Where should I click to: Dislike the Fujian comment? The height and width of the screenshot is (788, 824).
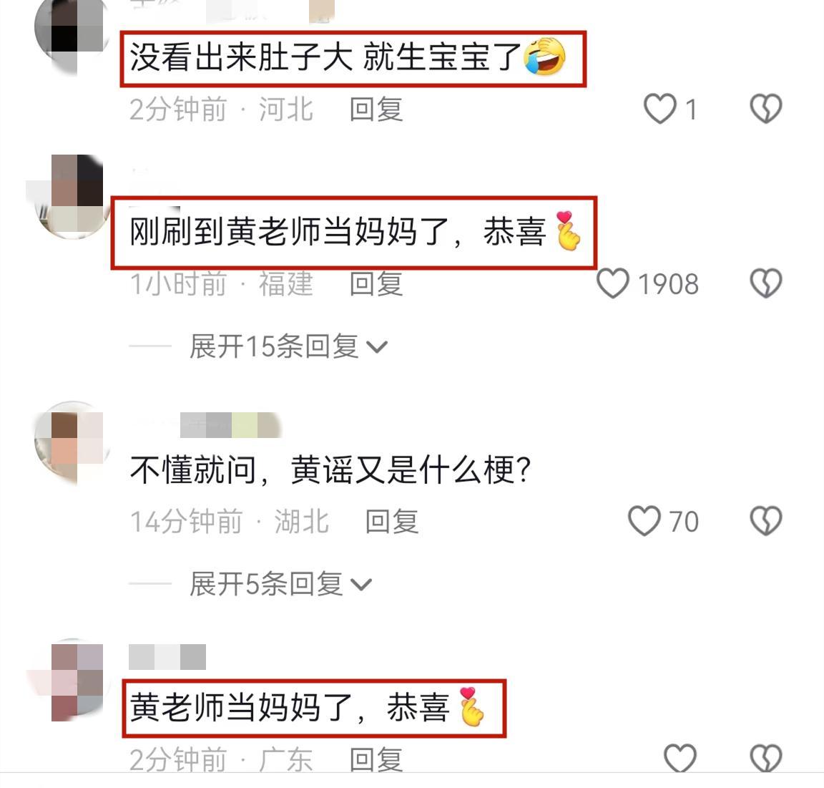pyautogui.click(x=765, y=283)
